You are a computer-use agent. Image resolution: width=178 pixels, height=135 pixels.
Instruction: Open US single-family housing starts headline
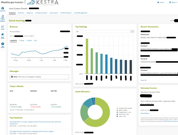click(32, 131)
